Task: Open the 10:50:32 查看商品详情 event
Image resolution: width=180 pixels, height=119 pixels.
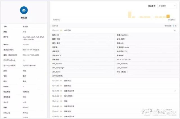Action: coord(69,116)
